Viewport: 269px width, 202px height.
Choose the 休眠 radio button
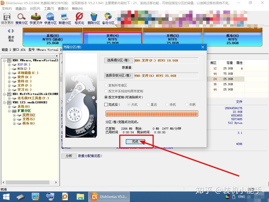click(x=187, y=104)
